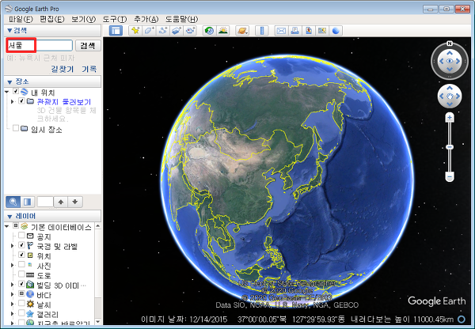475x329 pixels.
Task: Expand the 관광지 둘러보기 folder
Action: (x=12, y=101)
